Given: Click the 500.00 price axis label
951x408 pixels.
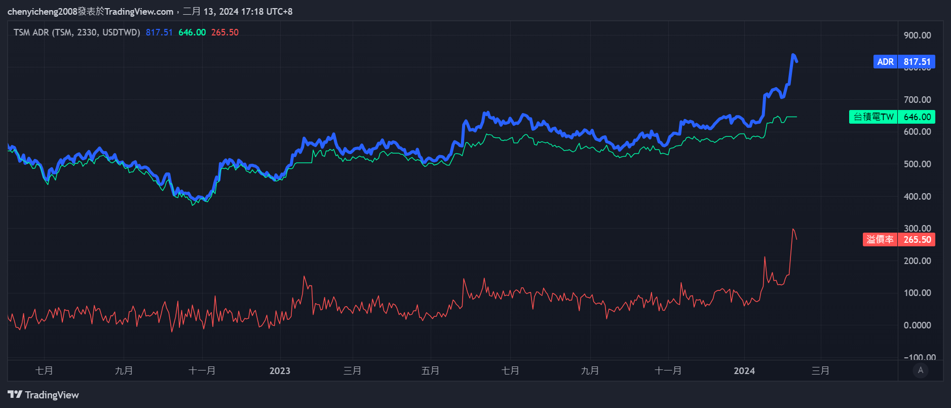Looking at the screenshot, I should pos(917,164).
